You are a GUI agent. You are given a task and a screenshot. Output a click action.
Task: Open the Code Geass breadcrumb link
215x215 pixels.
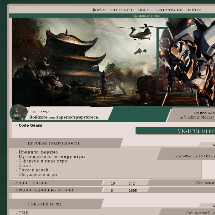(x=30, y=125)
